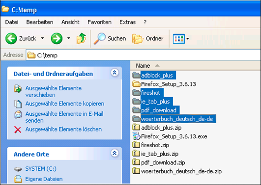The image size is (261, 185).
Task: Click the fireshot folder icon
Action: tap(136, 93)
